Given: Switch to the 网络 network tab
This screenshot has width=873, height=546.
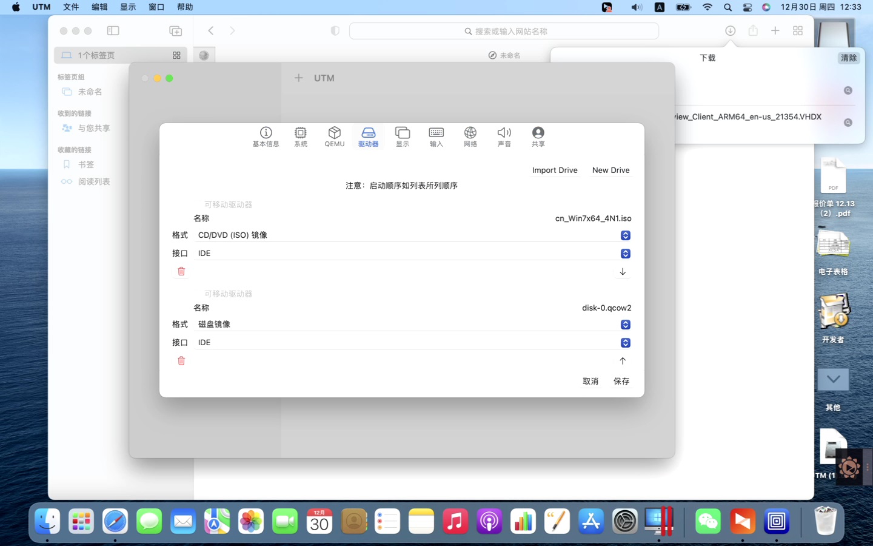Looking at the screenshot, I should click(470, 136).
